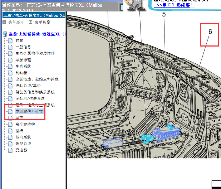Click the page icon beside 制动器
Screen dimensions: 221x189
(x=10, y=73)
